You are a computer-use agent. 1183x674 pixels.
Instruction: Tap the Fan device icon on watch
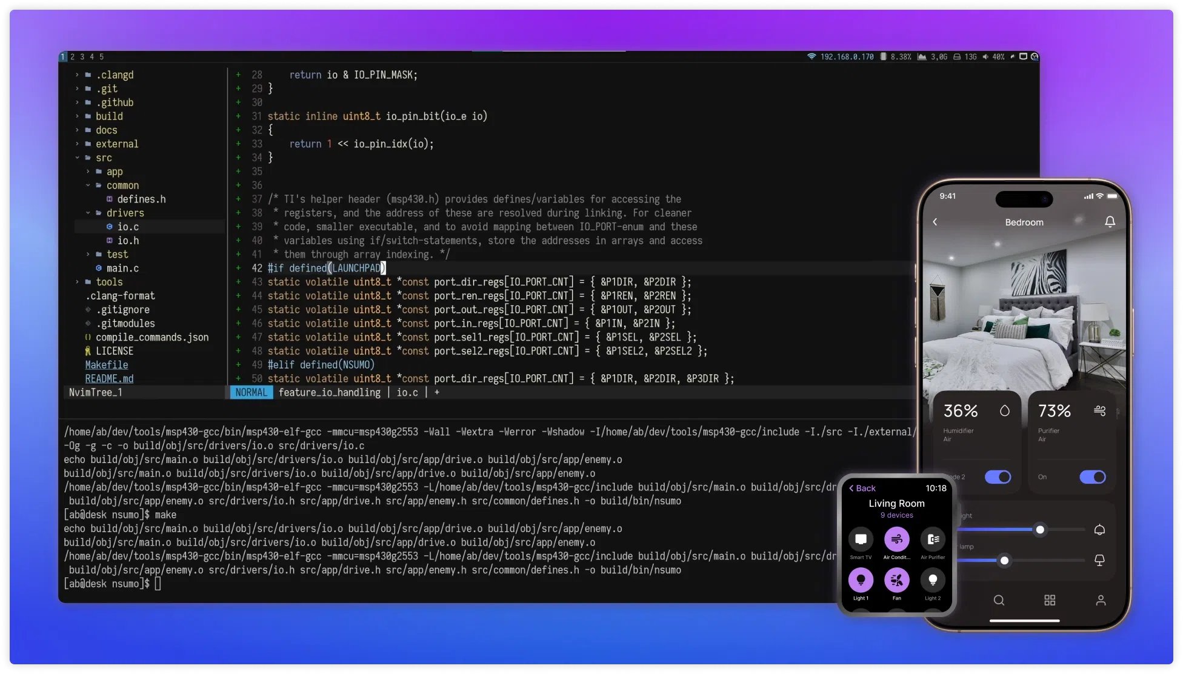pos(896,580)
